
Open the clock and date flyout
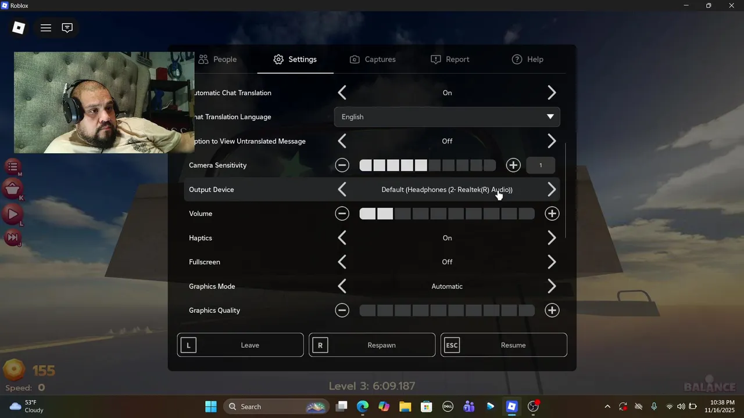[718, 406]
